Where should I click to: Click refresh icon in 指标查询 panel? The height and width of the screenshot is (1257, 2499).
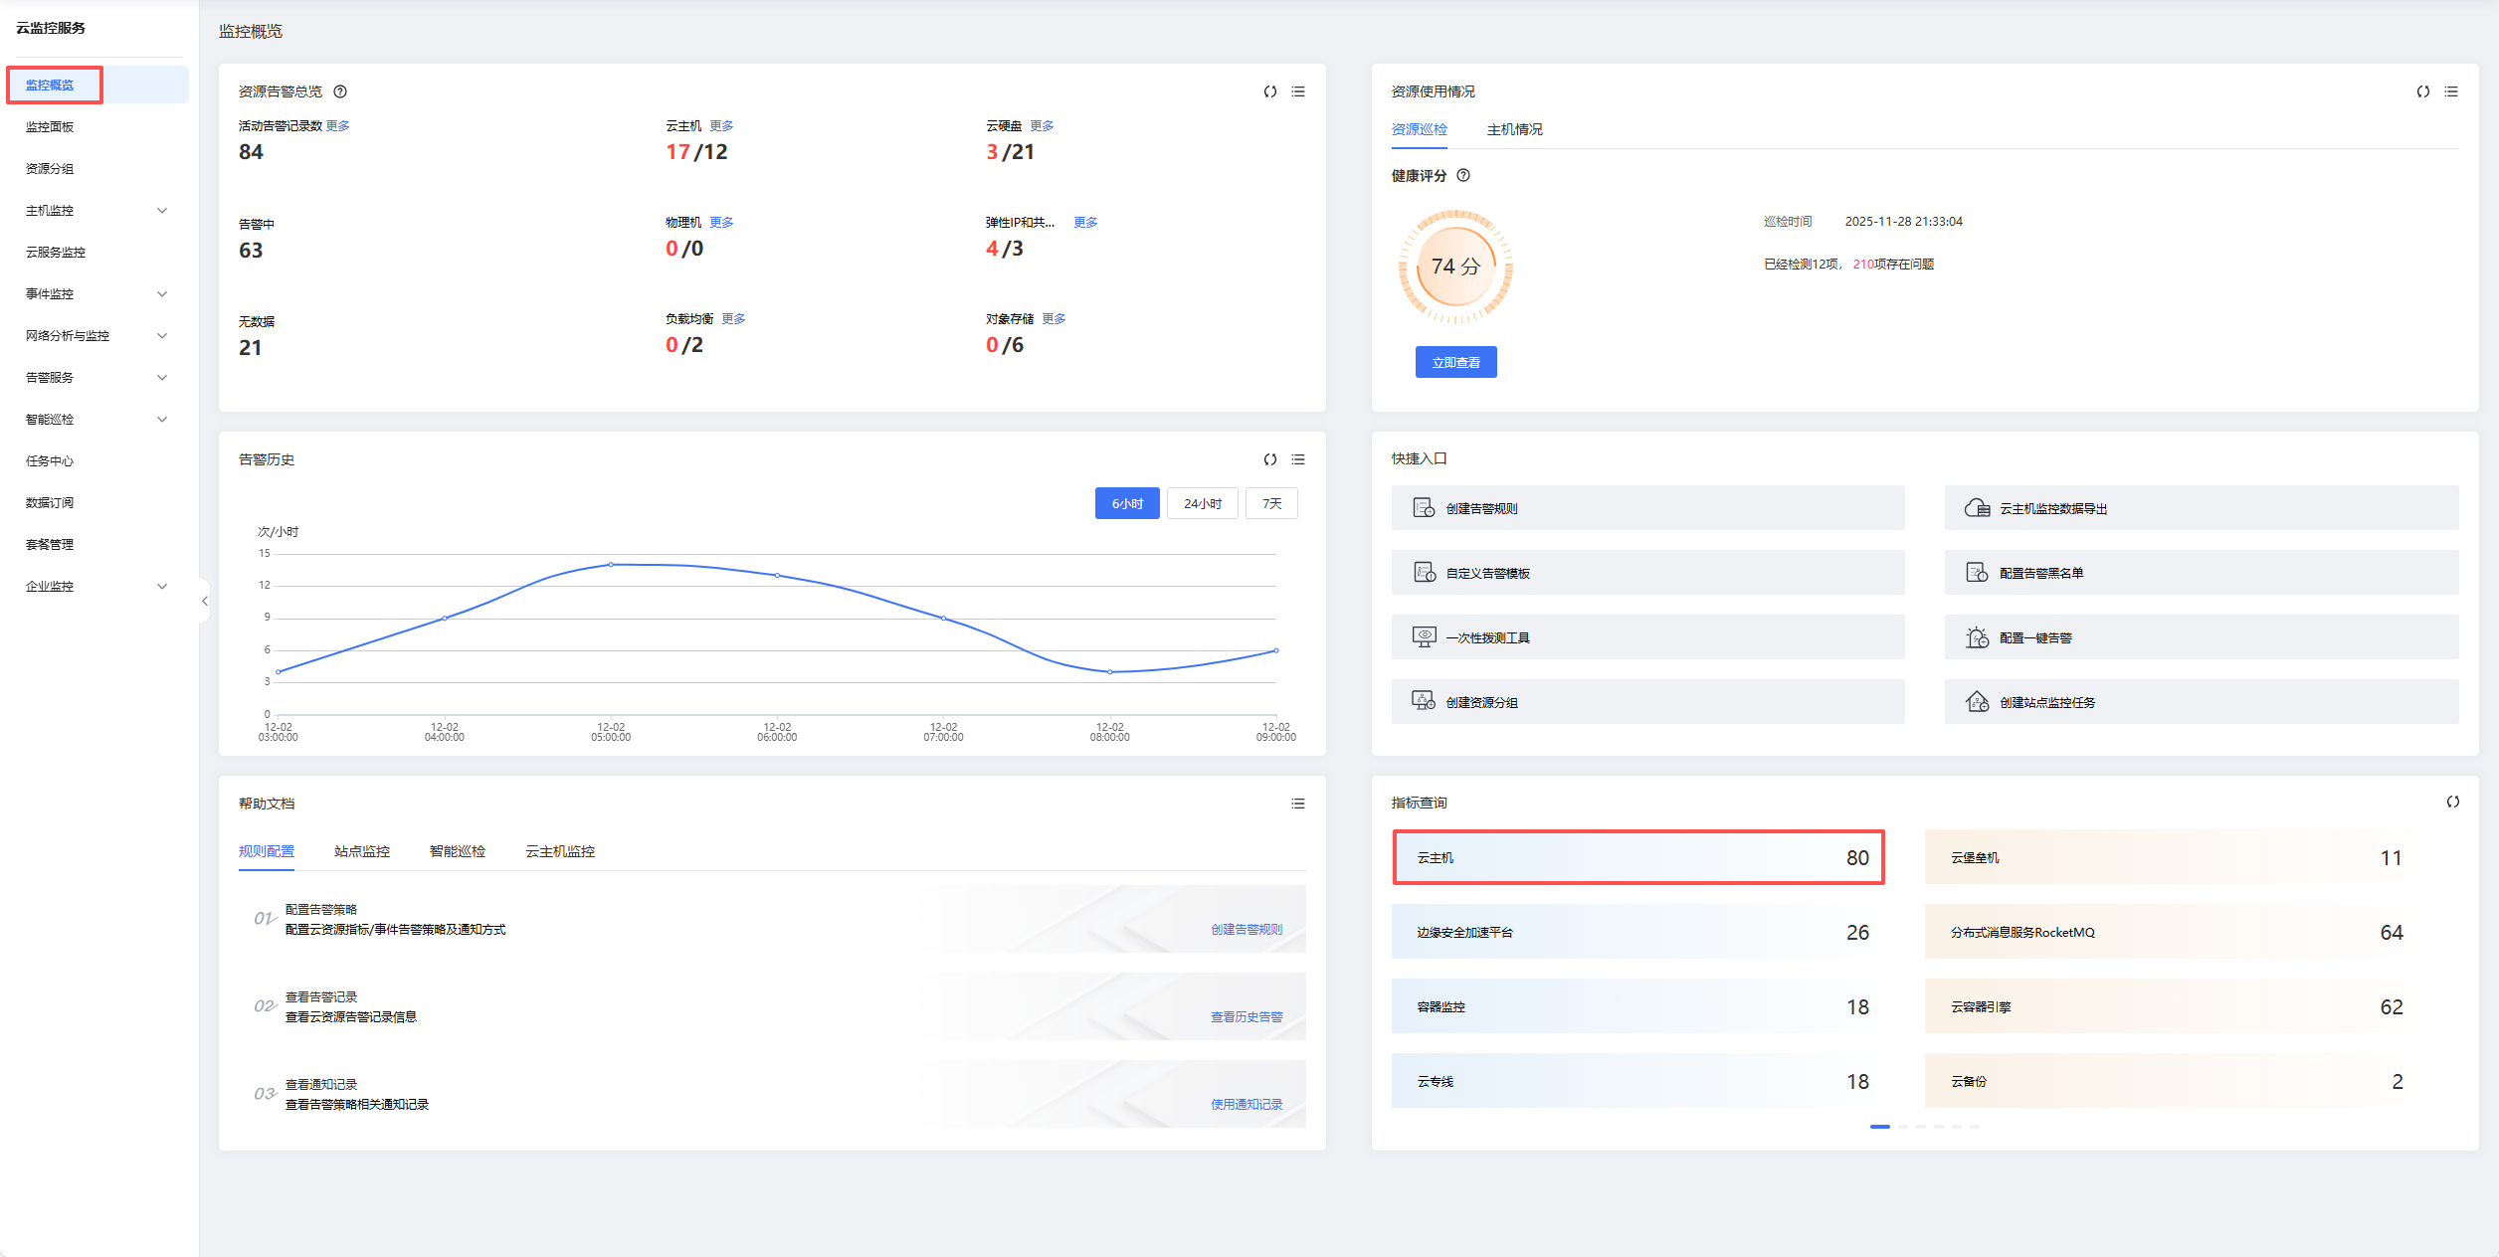click(2452, 803)
